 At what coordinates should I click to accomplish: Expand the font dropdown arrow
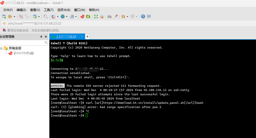click(x=76, y=16)
